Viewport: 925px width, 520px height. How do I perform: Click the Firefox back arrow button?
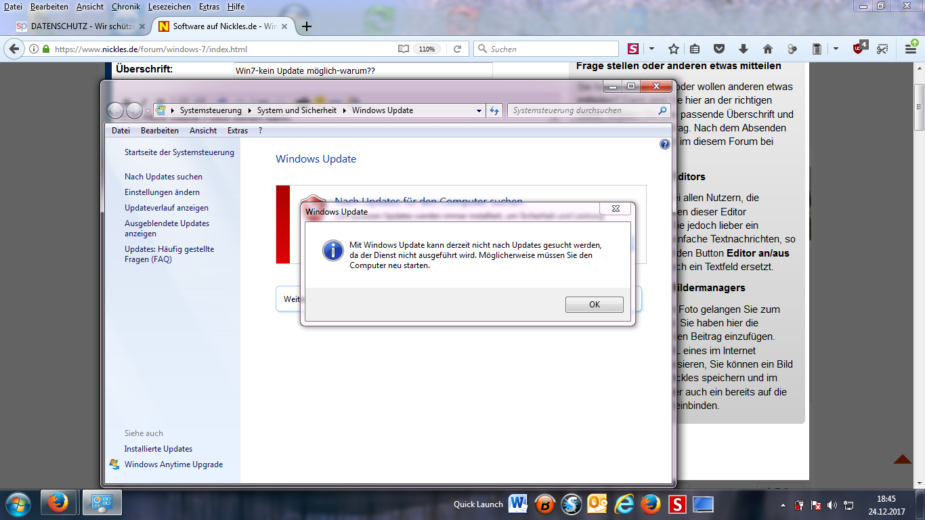click(14, 49)
